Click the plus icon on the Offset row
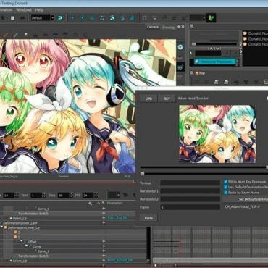 (x=104, y=241)
